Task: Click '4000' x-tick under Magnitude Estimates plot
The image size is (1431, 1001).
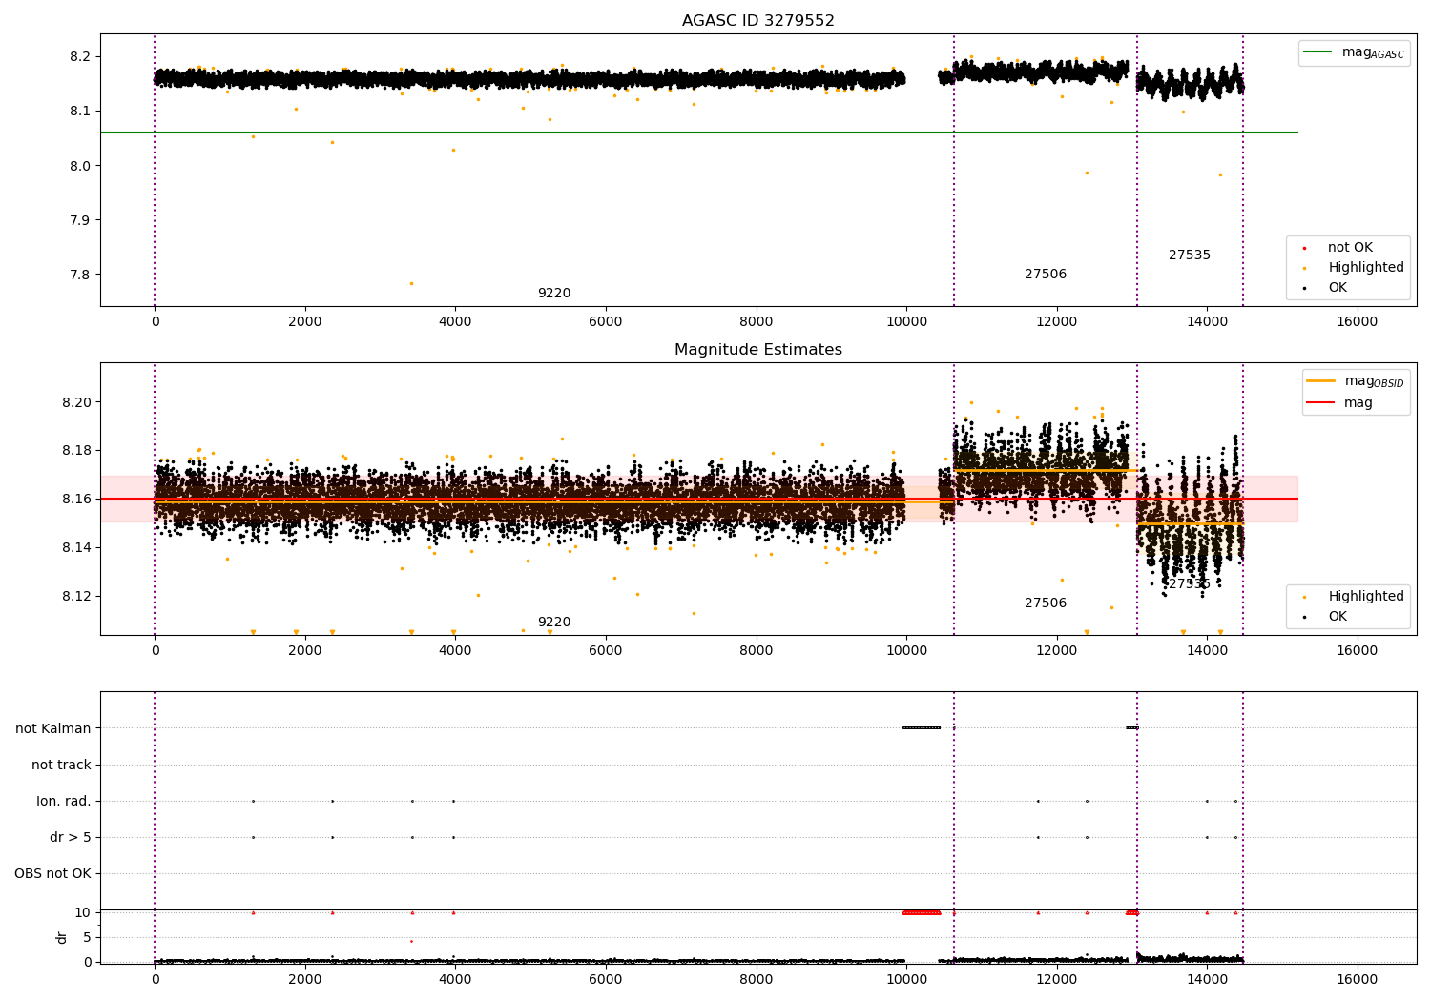Action: click(x=455, y=650)
